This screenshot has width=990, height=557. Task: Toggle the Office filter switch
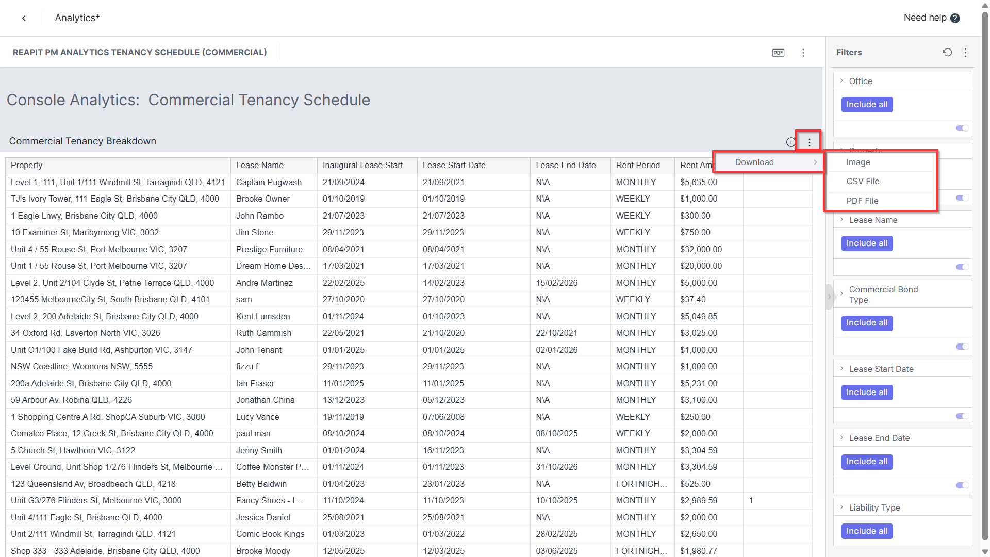pyautogui.click(x=962, y=128)
